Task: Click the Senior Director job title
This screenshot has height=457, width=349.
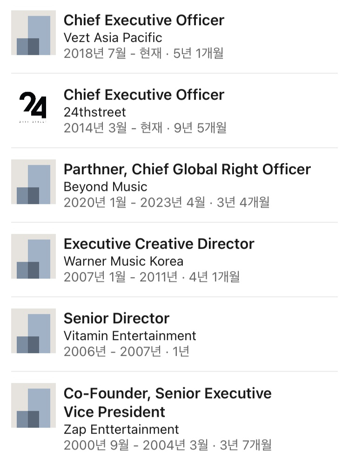Action: (x=116, y=318)
